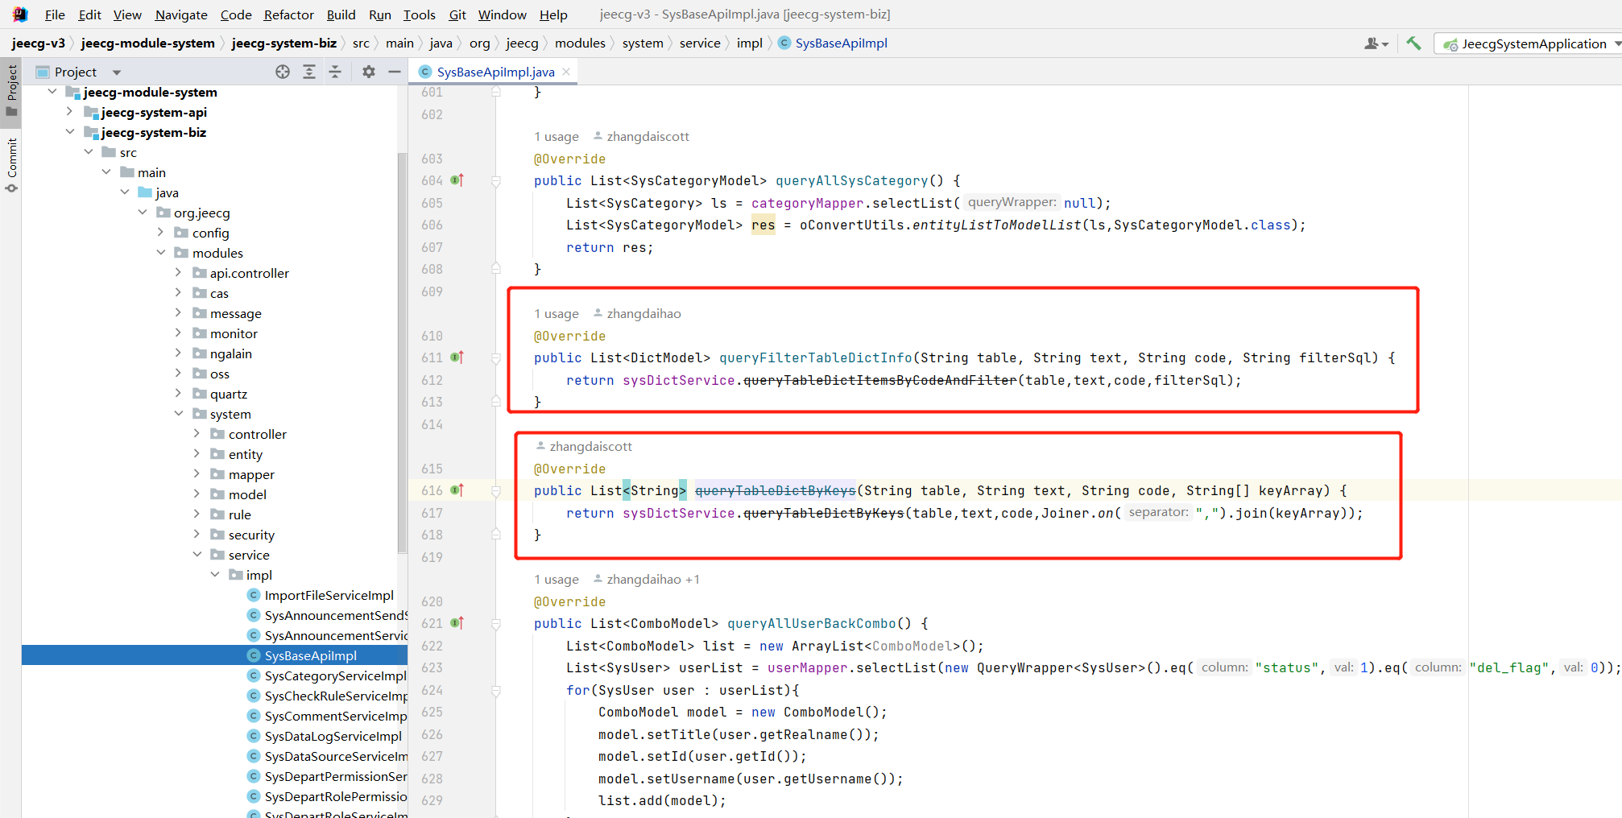Select ImportFileServiceImpl in project tree
The image size is (1622, 818).
tap(329, 595)
